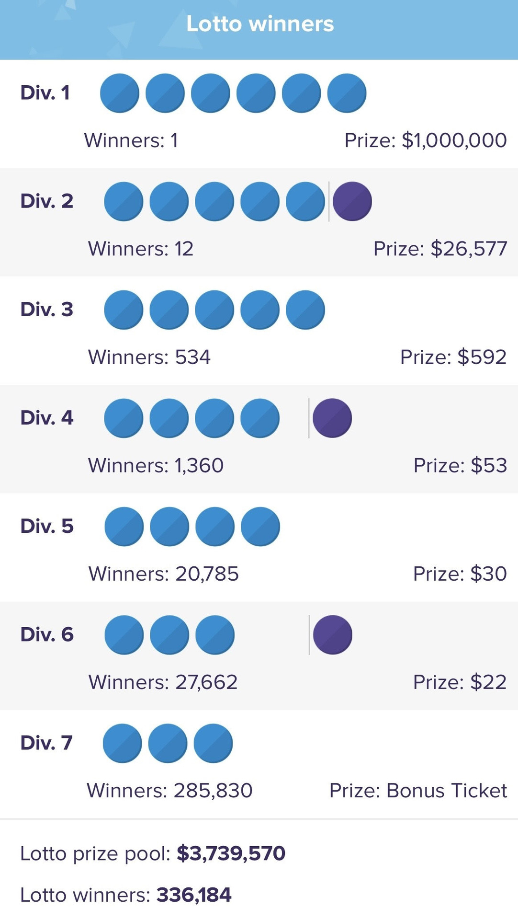Tap Div. 2 Winners: 12 text
The height and width of the screenshot is (920, 518).
[141, 249]
